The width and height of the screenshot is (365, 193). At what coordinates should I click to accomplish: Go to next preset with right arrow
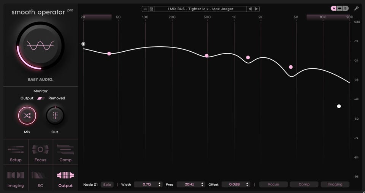256,9
